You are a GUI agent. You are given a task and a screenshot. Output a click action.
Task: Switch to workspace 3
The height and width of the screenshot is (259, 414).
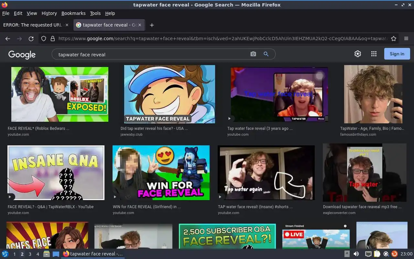[30, 254]
